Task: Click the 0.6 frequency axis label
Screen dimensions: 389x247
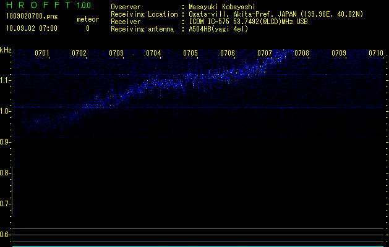Action: pyautogui.click(x=5, y=235)
